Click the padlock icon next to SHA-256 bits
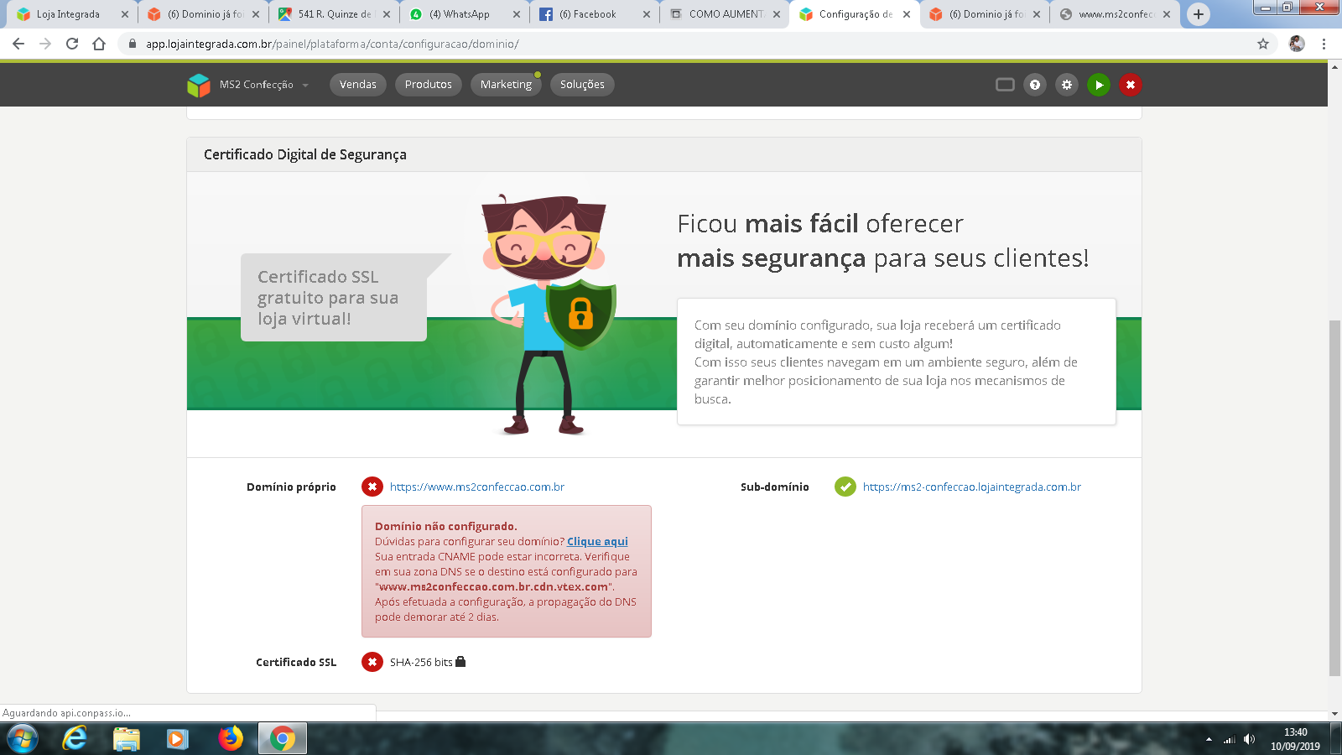Image resolution: width=1342 pixels, height=755 pixels. (x=460, y=662)
